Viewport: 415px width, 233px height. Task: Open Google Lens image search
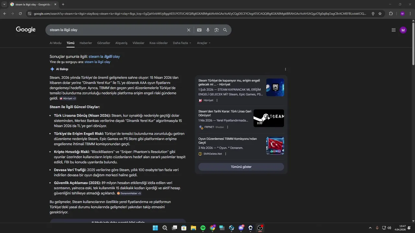coord(216,30)
